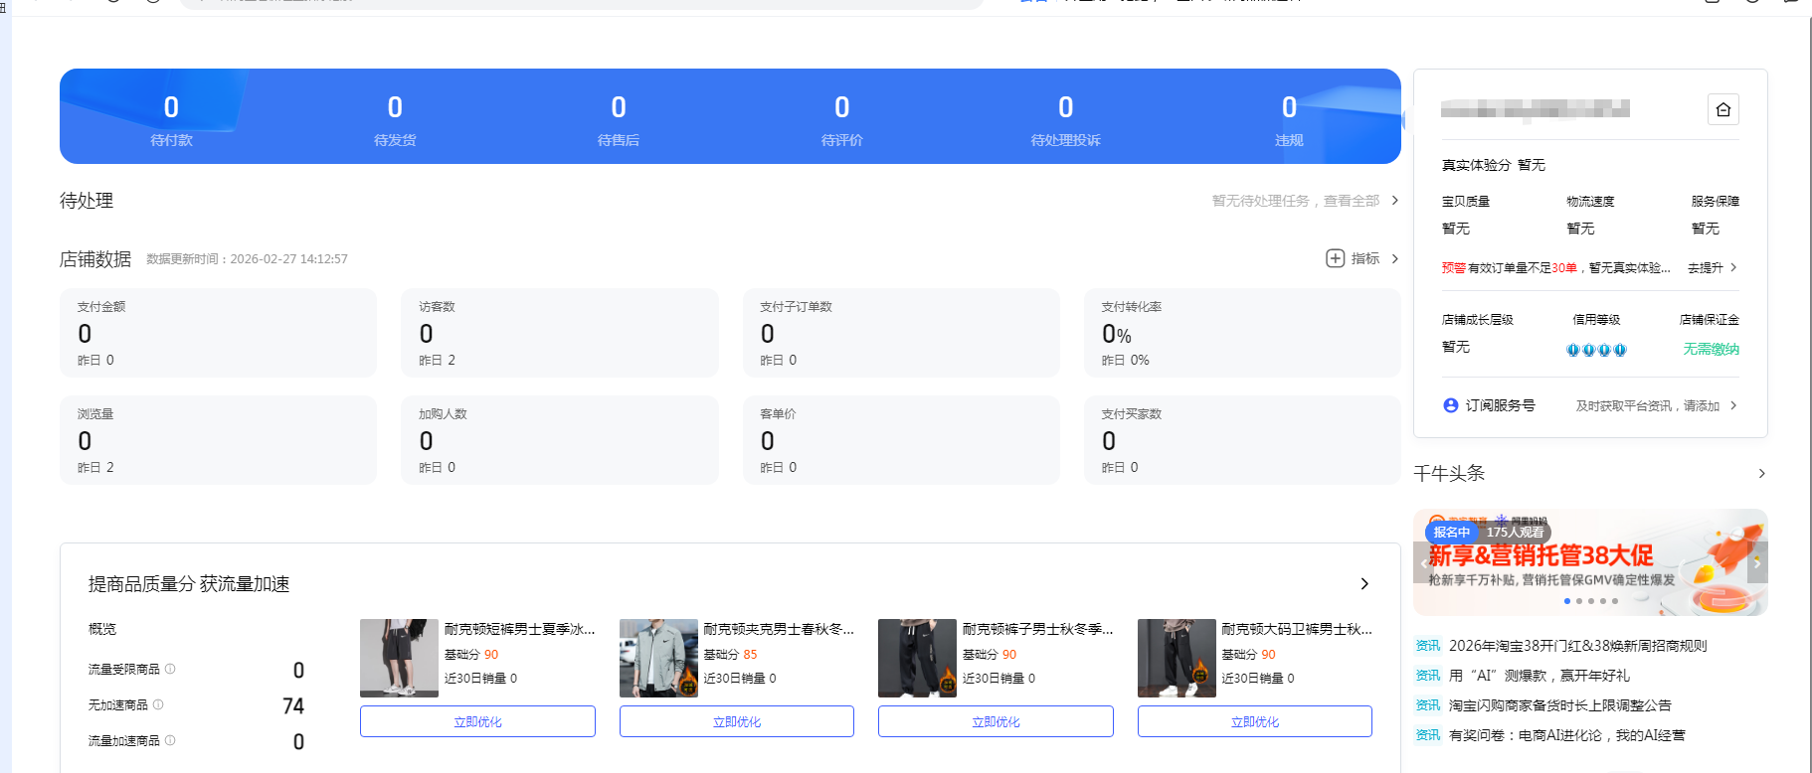Click 宝贝质量 score entry
This screenshot has width=1812, height=773.
pyautogui.click(x=1466, y=215)
